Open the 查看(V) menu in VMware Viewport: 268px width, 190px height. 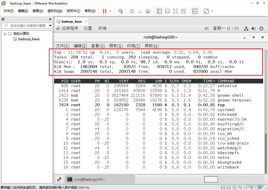click(38, 11)
